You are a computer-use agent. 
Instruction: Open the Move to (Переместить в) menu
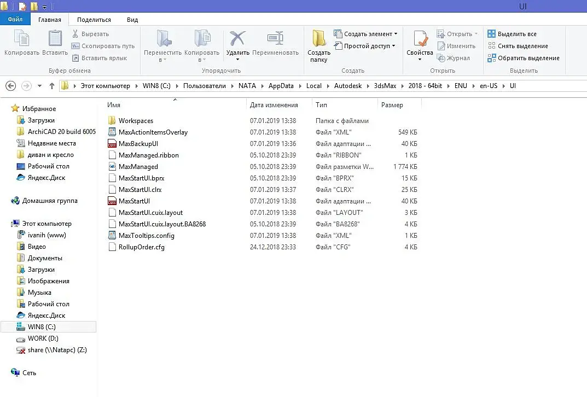pos(162,46)
